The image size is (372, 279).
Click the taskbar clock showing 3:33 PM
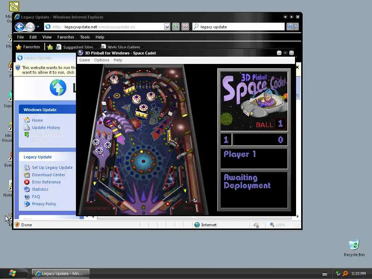[359, 274]
